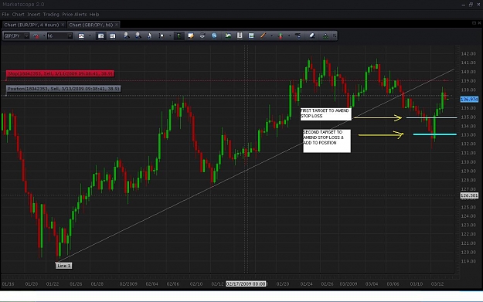
Task: Select the cursor pointer tool
Action: [150, 36]
